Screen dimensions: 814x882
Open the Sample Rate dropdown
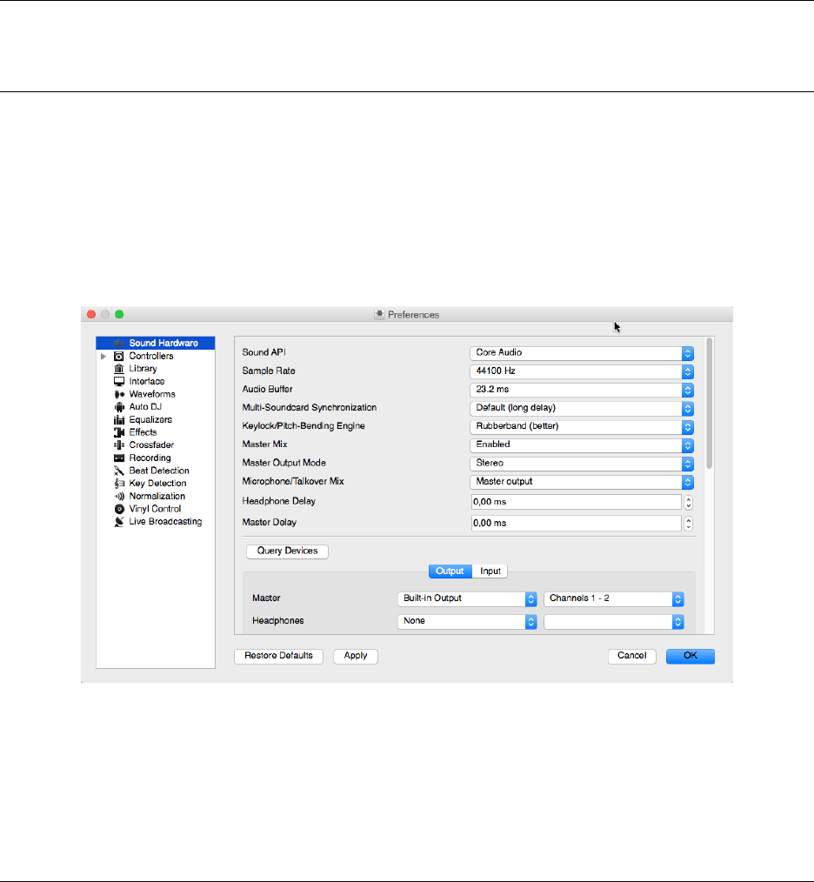click(x=581, y=371)
